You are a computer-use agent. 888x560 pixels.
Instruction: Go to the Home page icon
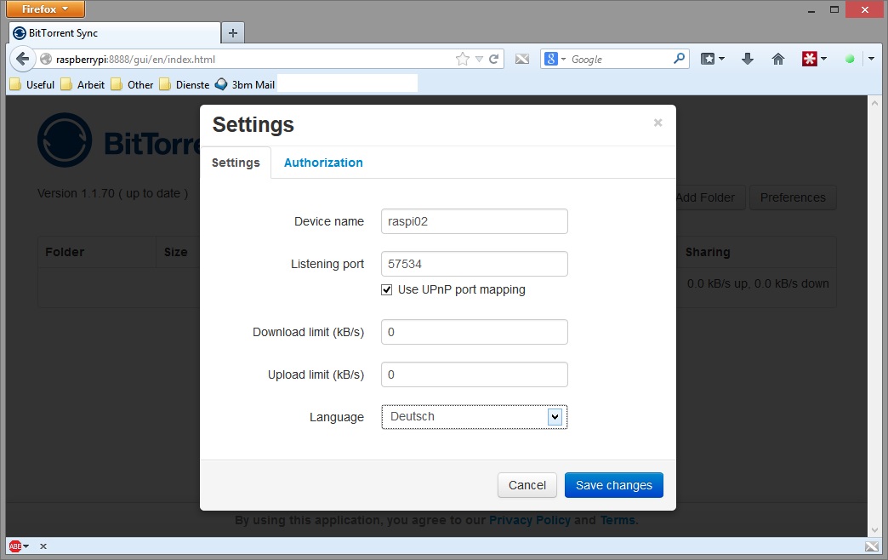(778, 59)
